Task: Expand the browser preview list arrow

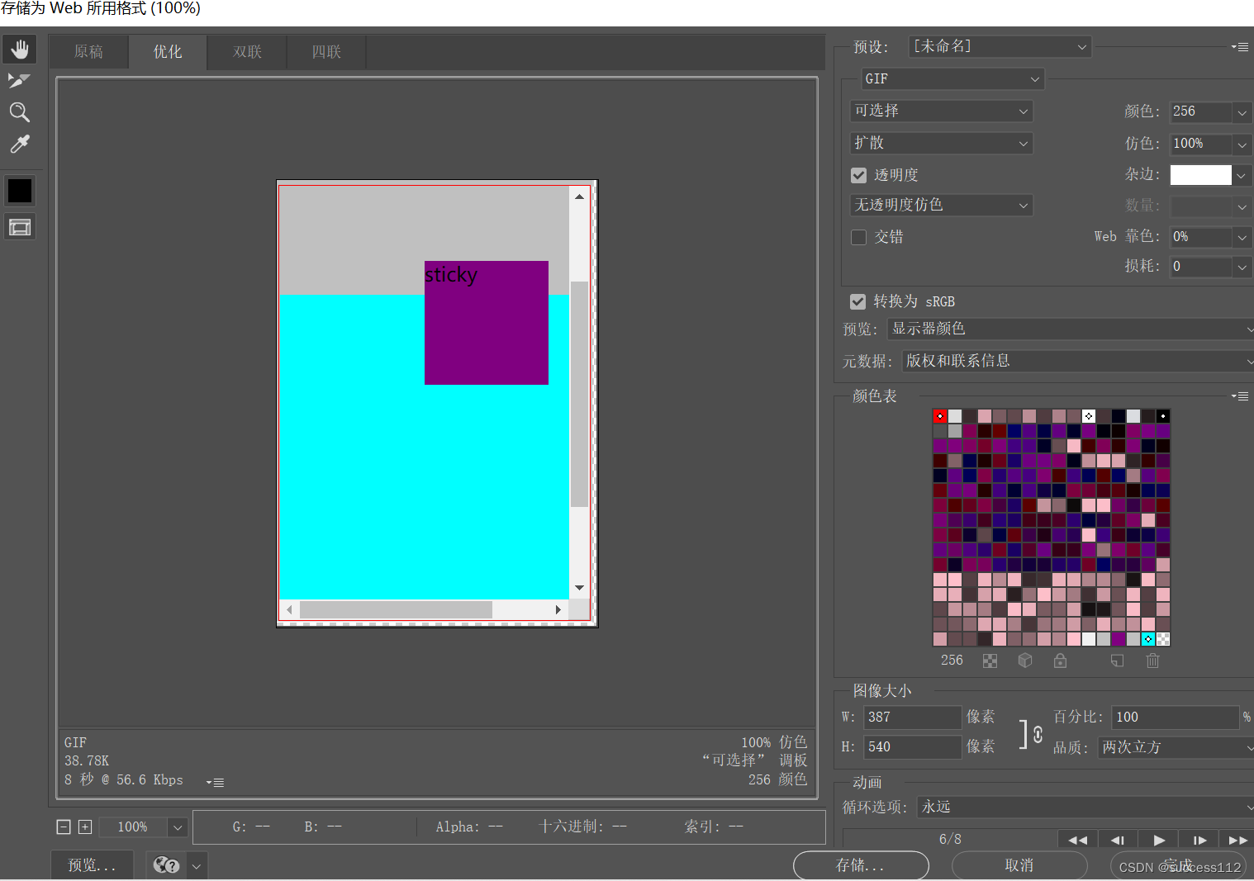Action: coord(197,865)
